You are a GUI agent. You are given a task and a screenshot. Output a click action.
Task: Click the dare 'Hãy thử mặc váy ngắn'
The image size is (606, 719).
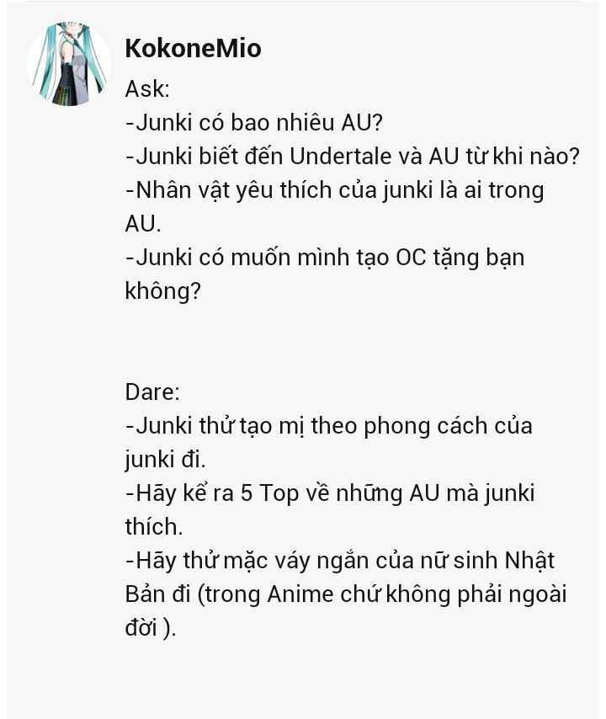point(340,561)
